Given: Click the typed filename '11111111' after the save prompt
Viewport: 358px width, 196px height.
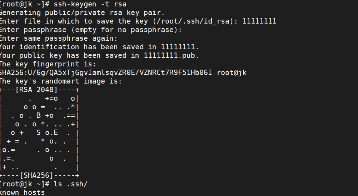Looking at the screenshot, I should [259, 21].
